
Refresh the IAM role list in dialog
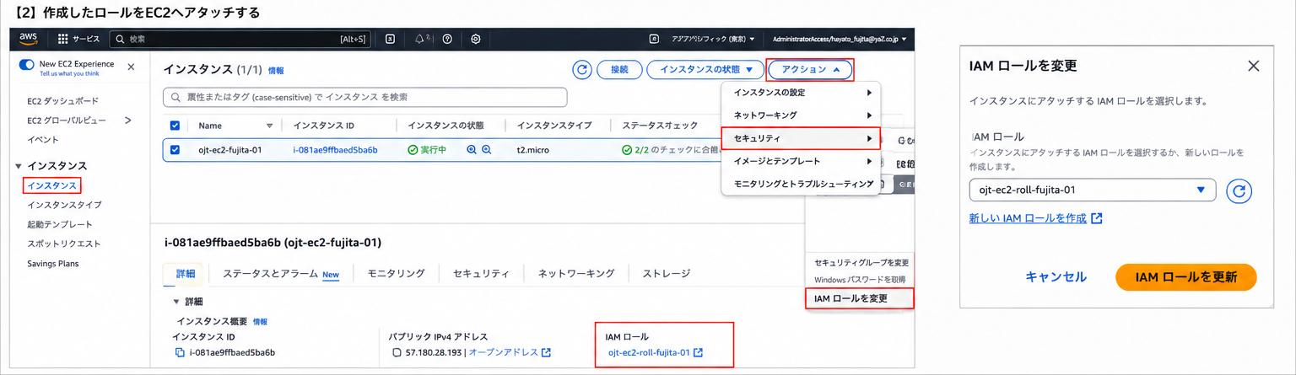pyautogui.click(x=1238, y=190)
